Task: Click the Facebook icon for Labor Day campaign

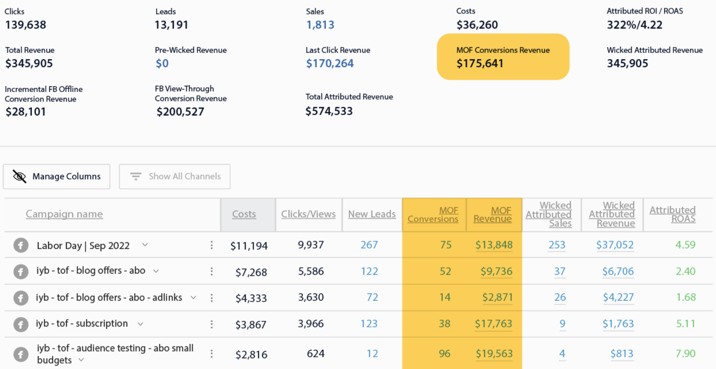Action: 21,246
